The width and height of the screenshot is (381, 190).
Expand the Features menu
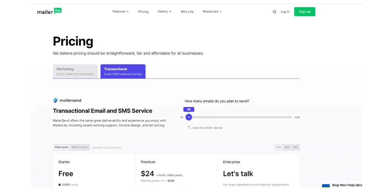click(x=120, y=11)
